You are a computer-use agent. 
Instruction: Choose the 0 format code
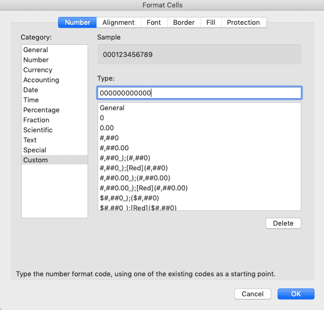199,118
